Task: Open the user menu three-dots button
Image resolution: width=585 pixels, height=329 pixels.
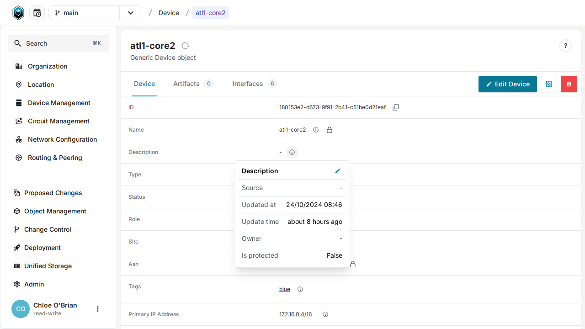Action: (x=97, y=309)
